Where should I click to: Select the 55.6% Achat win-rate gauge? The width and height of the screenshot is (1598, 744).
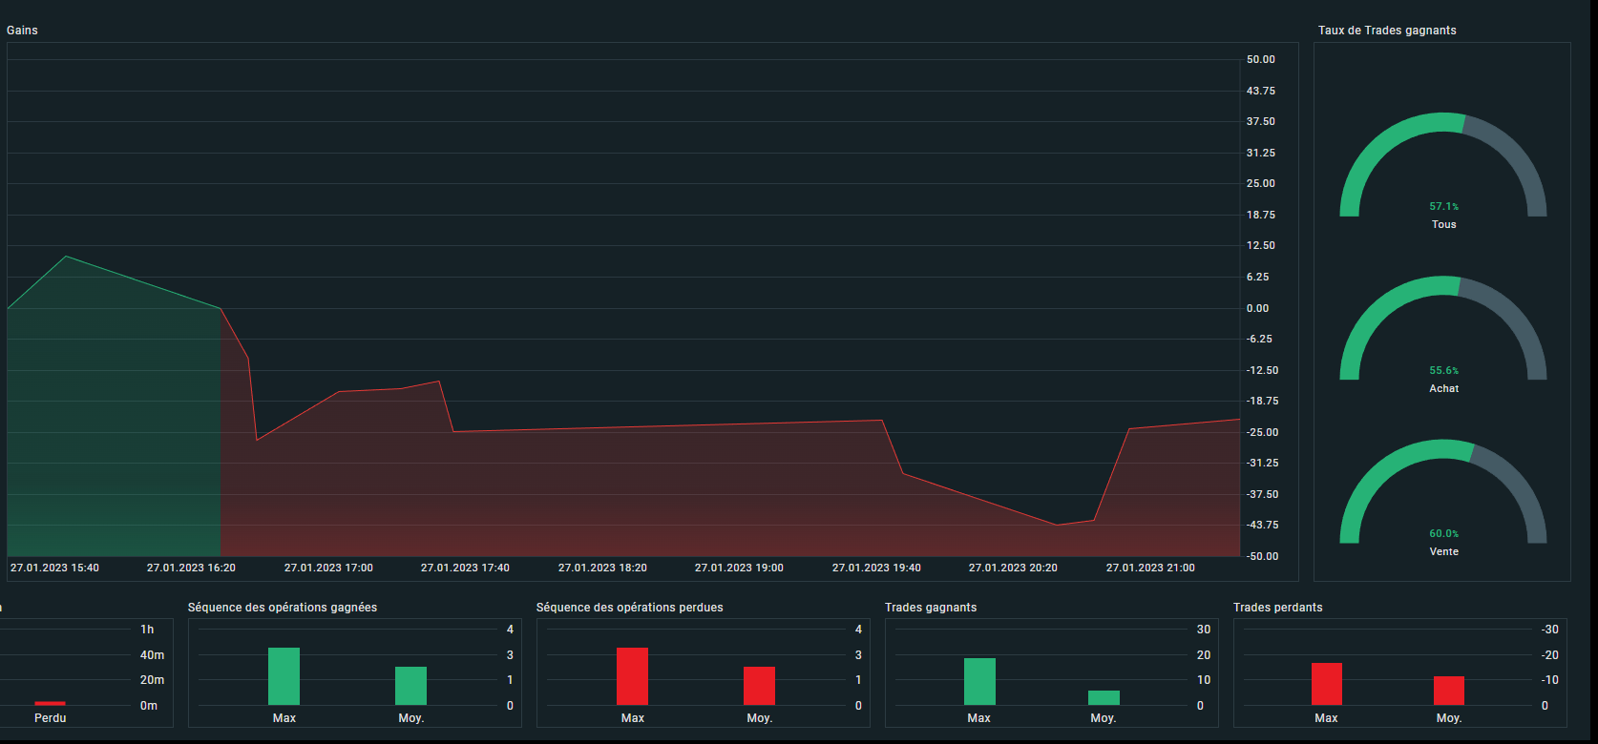(x=1442, y=328)
